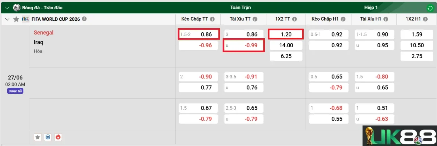
Task: Click info icon next to 1X2 H1
Action: pyautogui.click(x=425, y=19)
